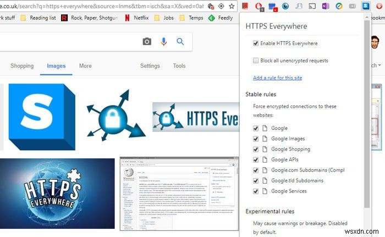Check Block all unencrypted requests
This screenshot has width=385, height=237.
coord(256,60)
